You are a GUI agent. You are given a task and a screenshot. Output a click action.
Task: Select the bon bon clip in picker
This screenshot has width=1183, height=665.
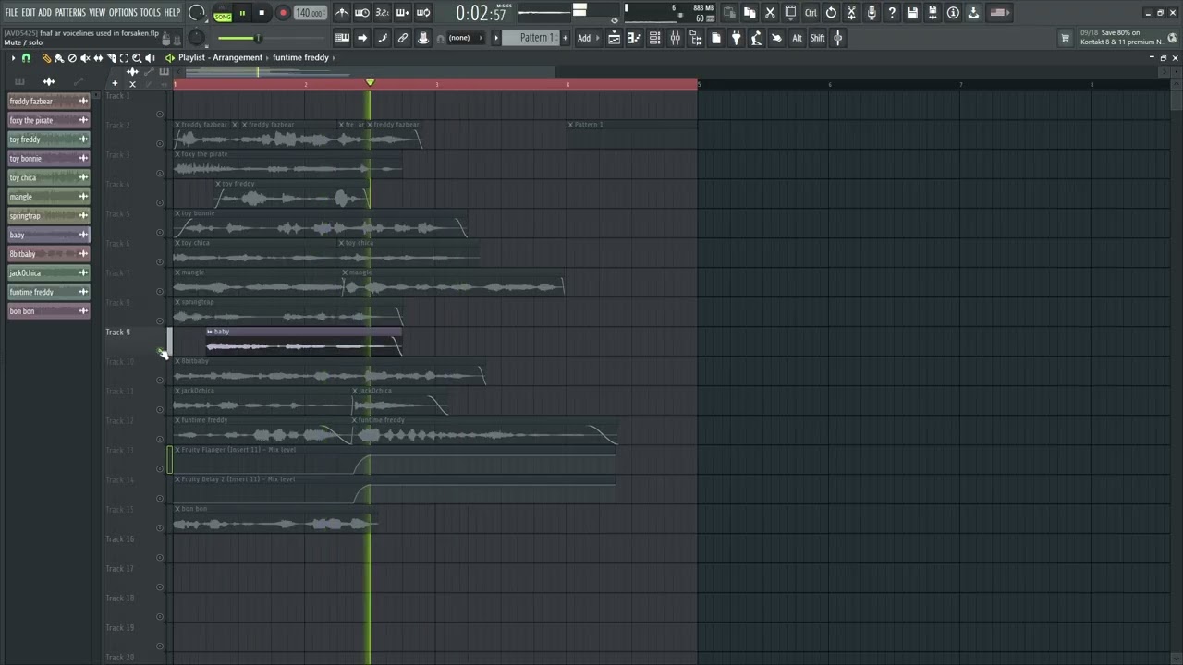pos(49,311)
